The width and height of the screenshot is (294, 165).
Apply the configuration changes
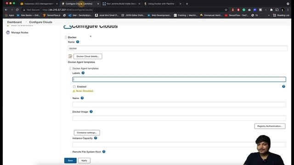point(84,160)
